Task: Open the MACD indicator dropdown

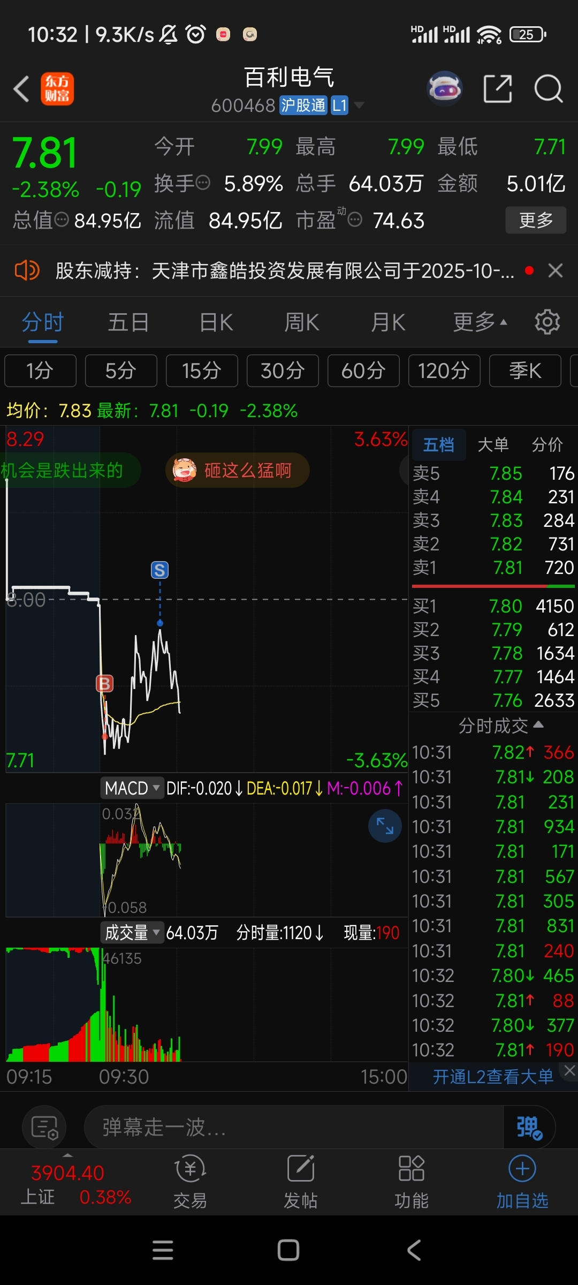Action: click(132, 788)
